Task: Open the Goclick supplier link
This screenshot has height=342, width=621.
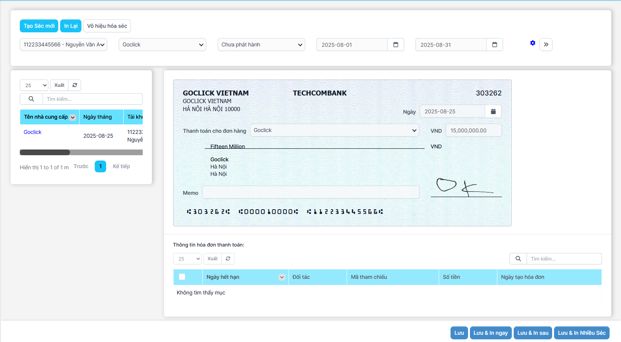Action: pos(32,132)
